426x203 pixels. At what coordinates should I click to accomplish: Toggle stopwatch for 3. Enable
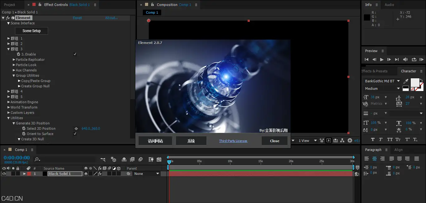tap(19, 54)
